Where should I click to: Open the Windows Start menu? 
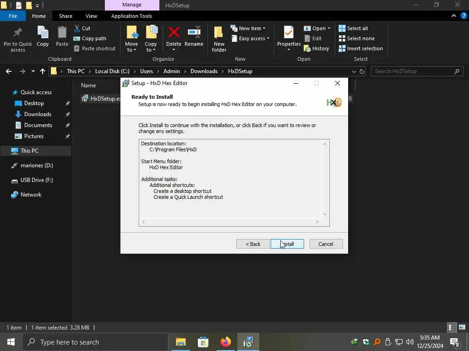(11, 342)
